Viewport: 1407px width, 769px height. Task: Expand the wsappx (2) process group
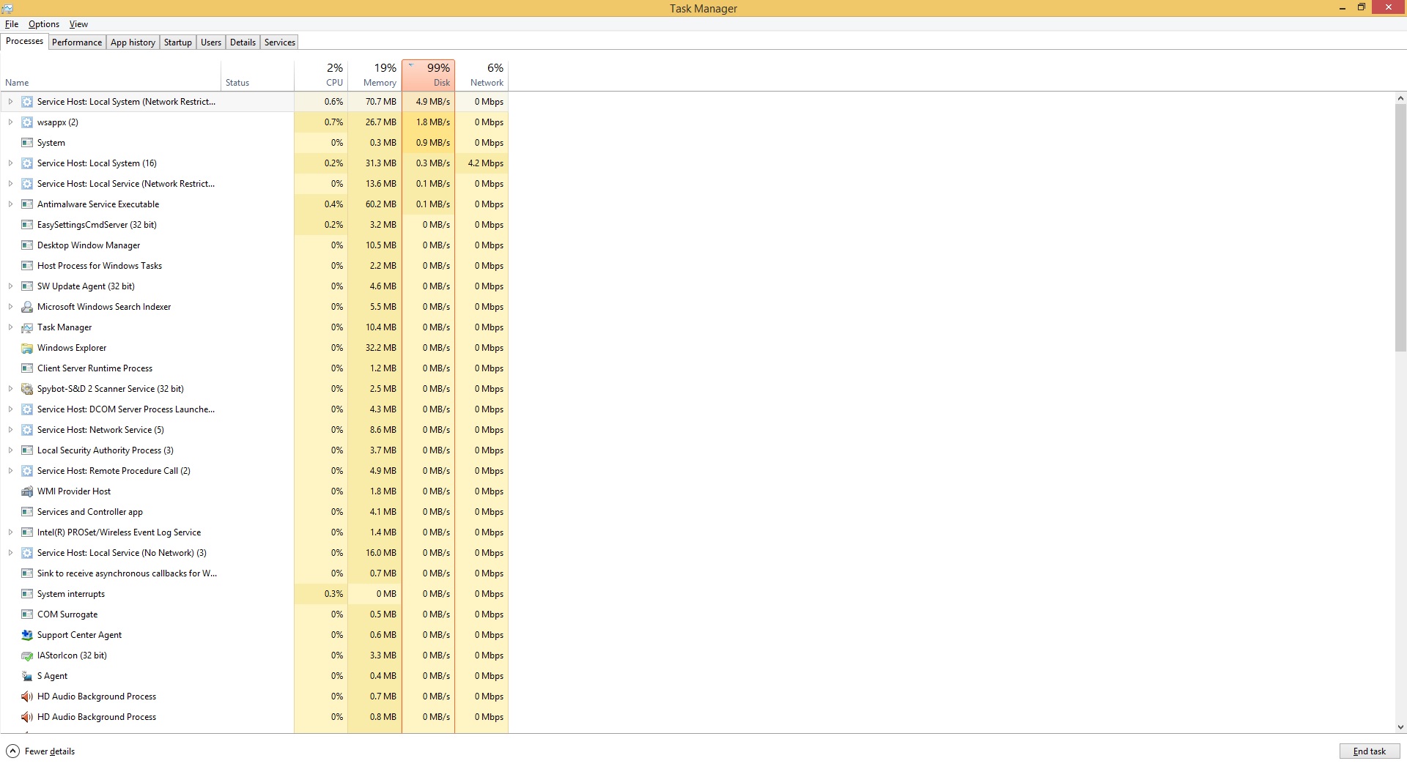pyautogui.click(x=10, y=122)
